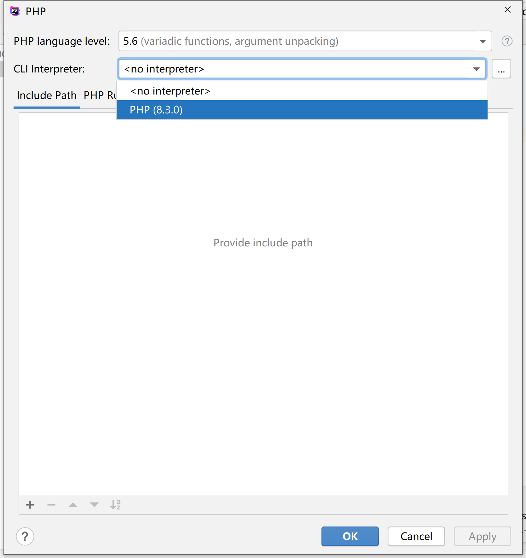Click the PhpStorm logo in title bar
This screenshot has height=558, width=526.
15,11
